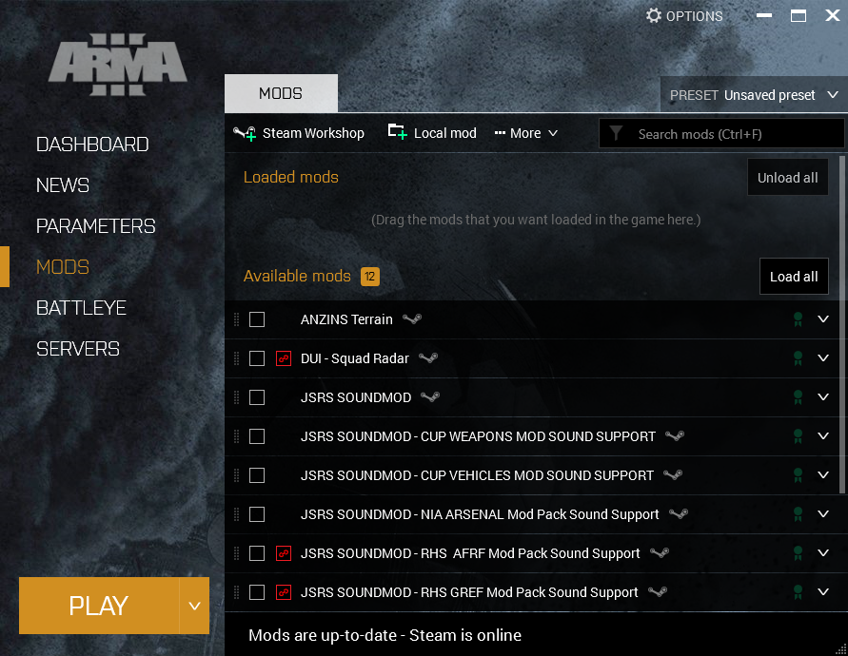
Task: Select the MODS tab header
Action: (x=281, y=93)
